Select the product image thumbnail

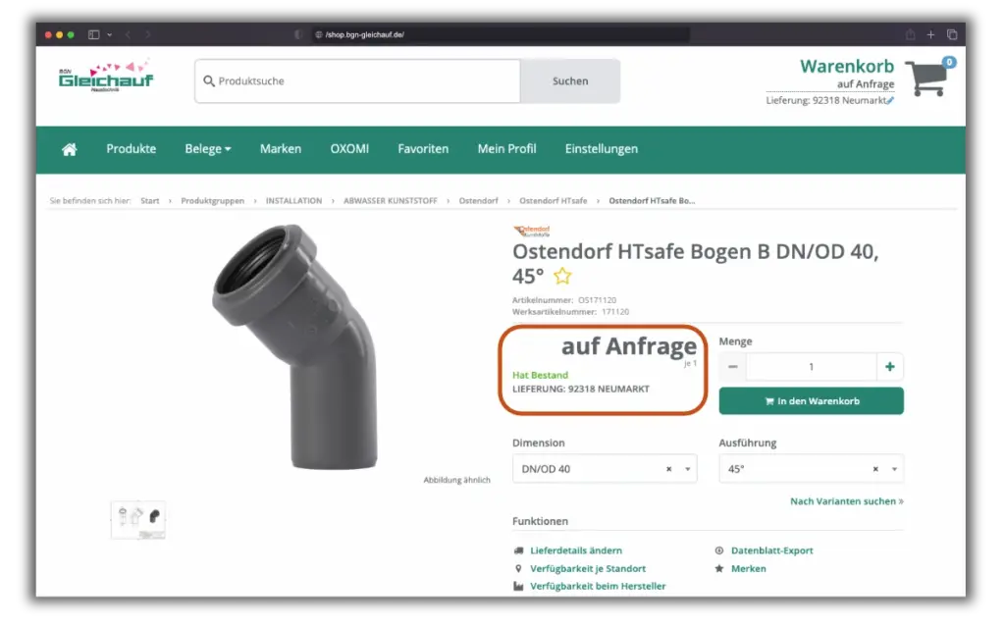point(138,519)
